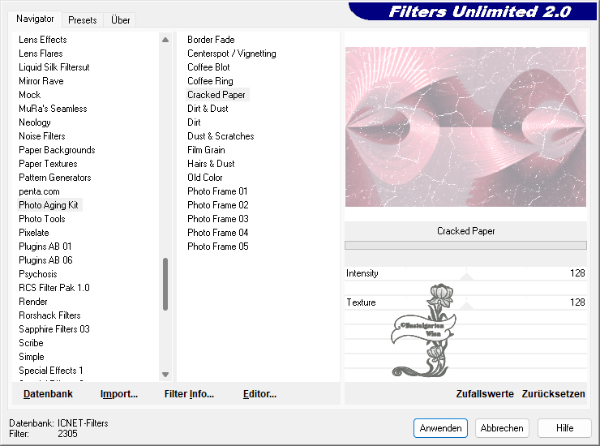Adjust the Intensity slider handle
The image size is (600, 446).
click(466, 277)
